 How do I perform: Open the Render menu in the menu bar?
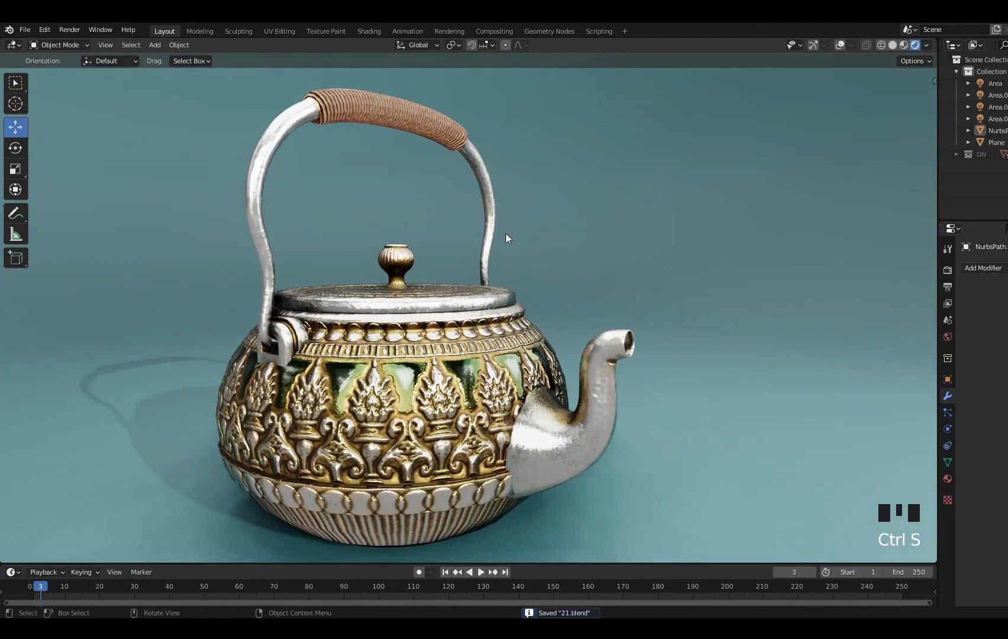69,30
